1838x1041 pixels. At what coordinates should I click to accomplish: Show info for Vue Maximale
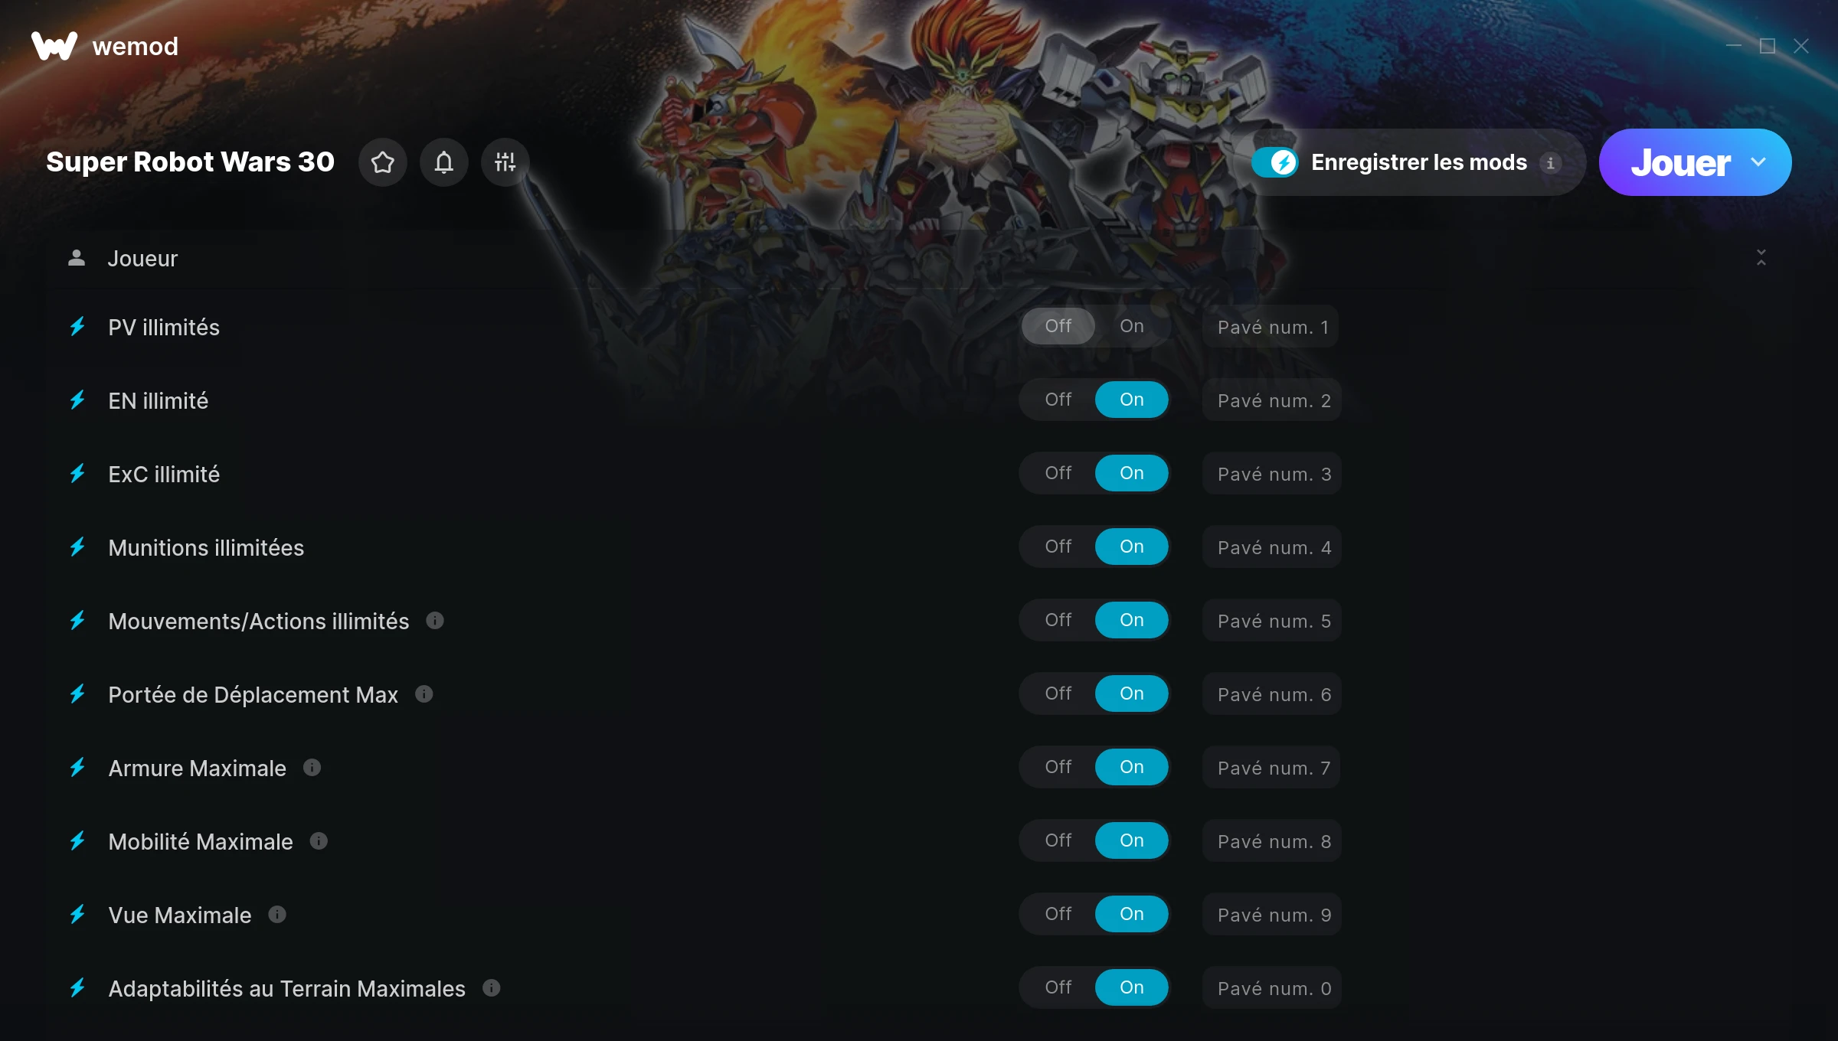[x=277, y=914]
